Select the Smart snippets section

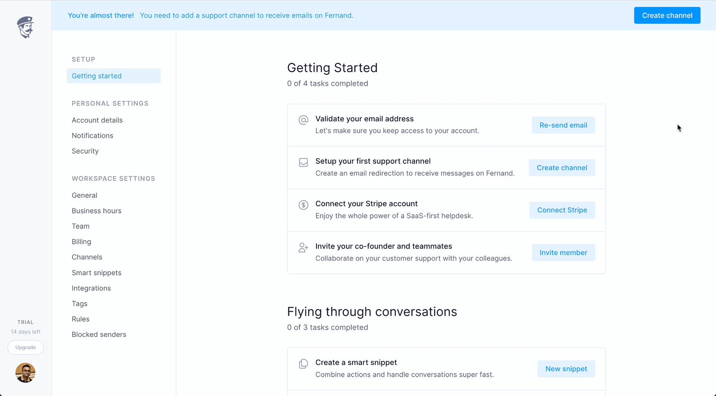[97, 273]
